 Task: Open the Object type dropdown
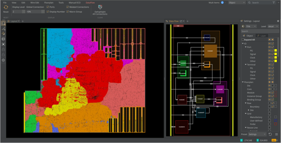(237, 3)
